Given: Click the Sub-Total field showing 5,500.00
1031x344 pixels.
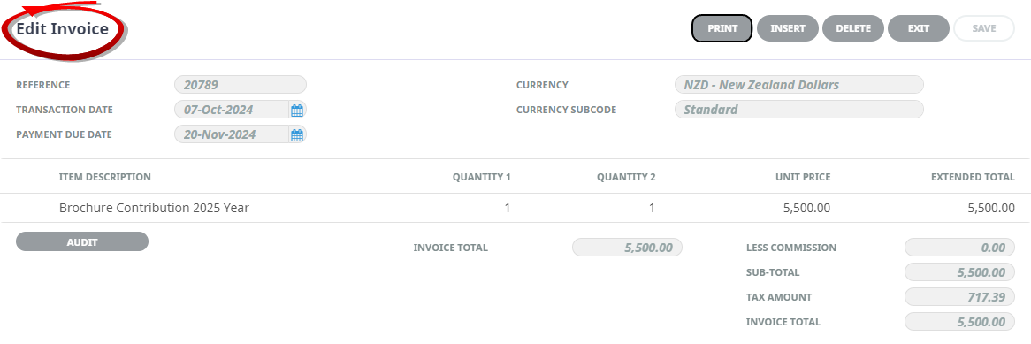Looking at the screenshot, I should pyautogui.click(x=959, y=272).
